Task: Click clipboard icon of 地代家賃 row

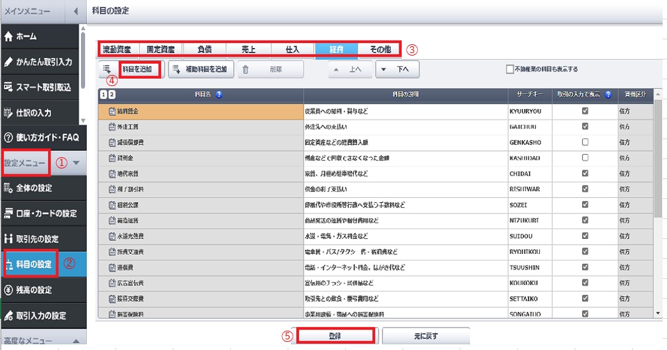Action: tap(112, 173)
